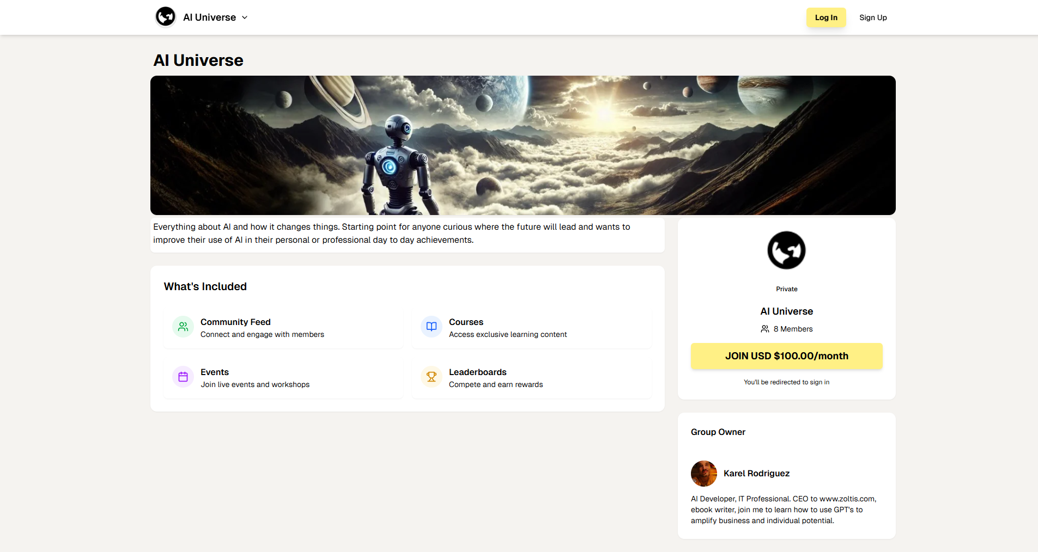Click the AI Universe header title text
Viewport: 1038px width, 552px height.
(x=209, y=17)
